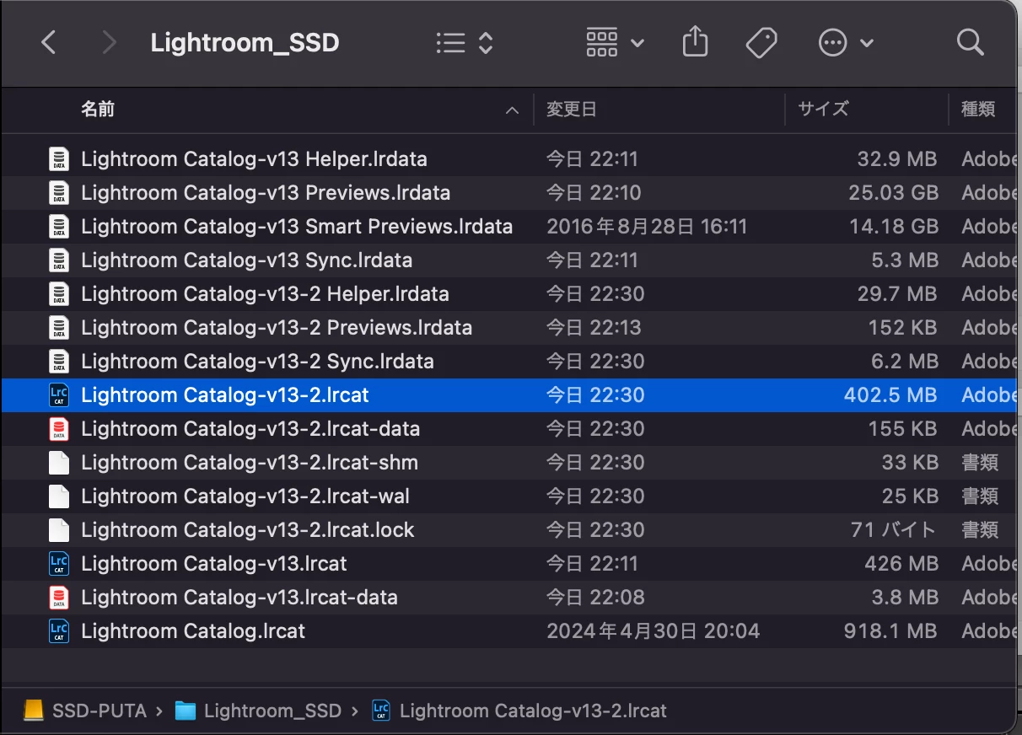Sort by the 名前 column header

coord(98,109)
